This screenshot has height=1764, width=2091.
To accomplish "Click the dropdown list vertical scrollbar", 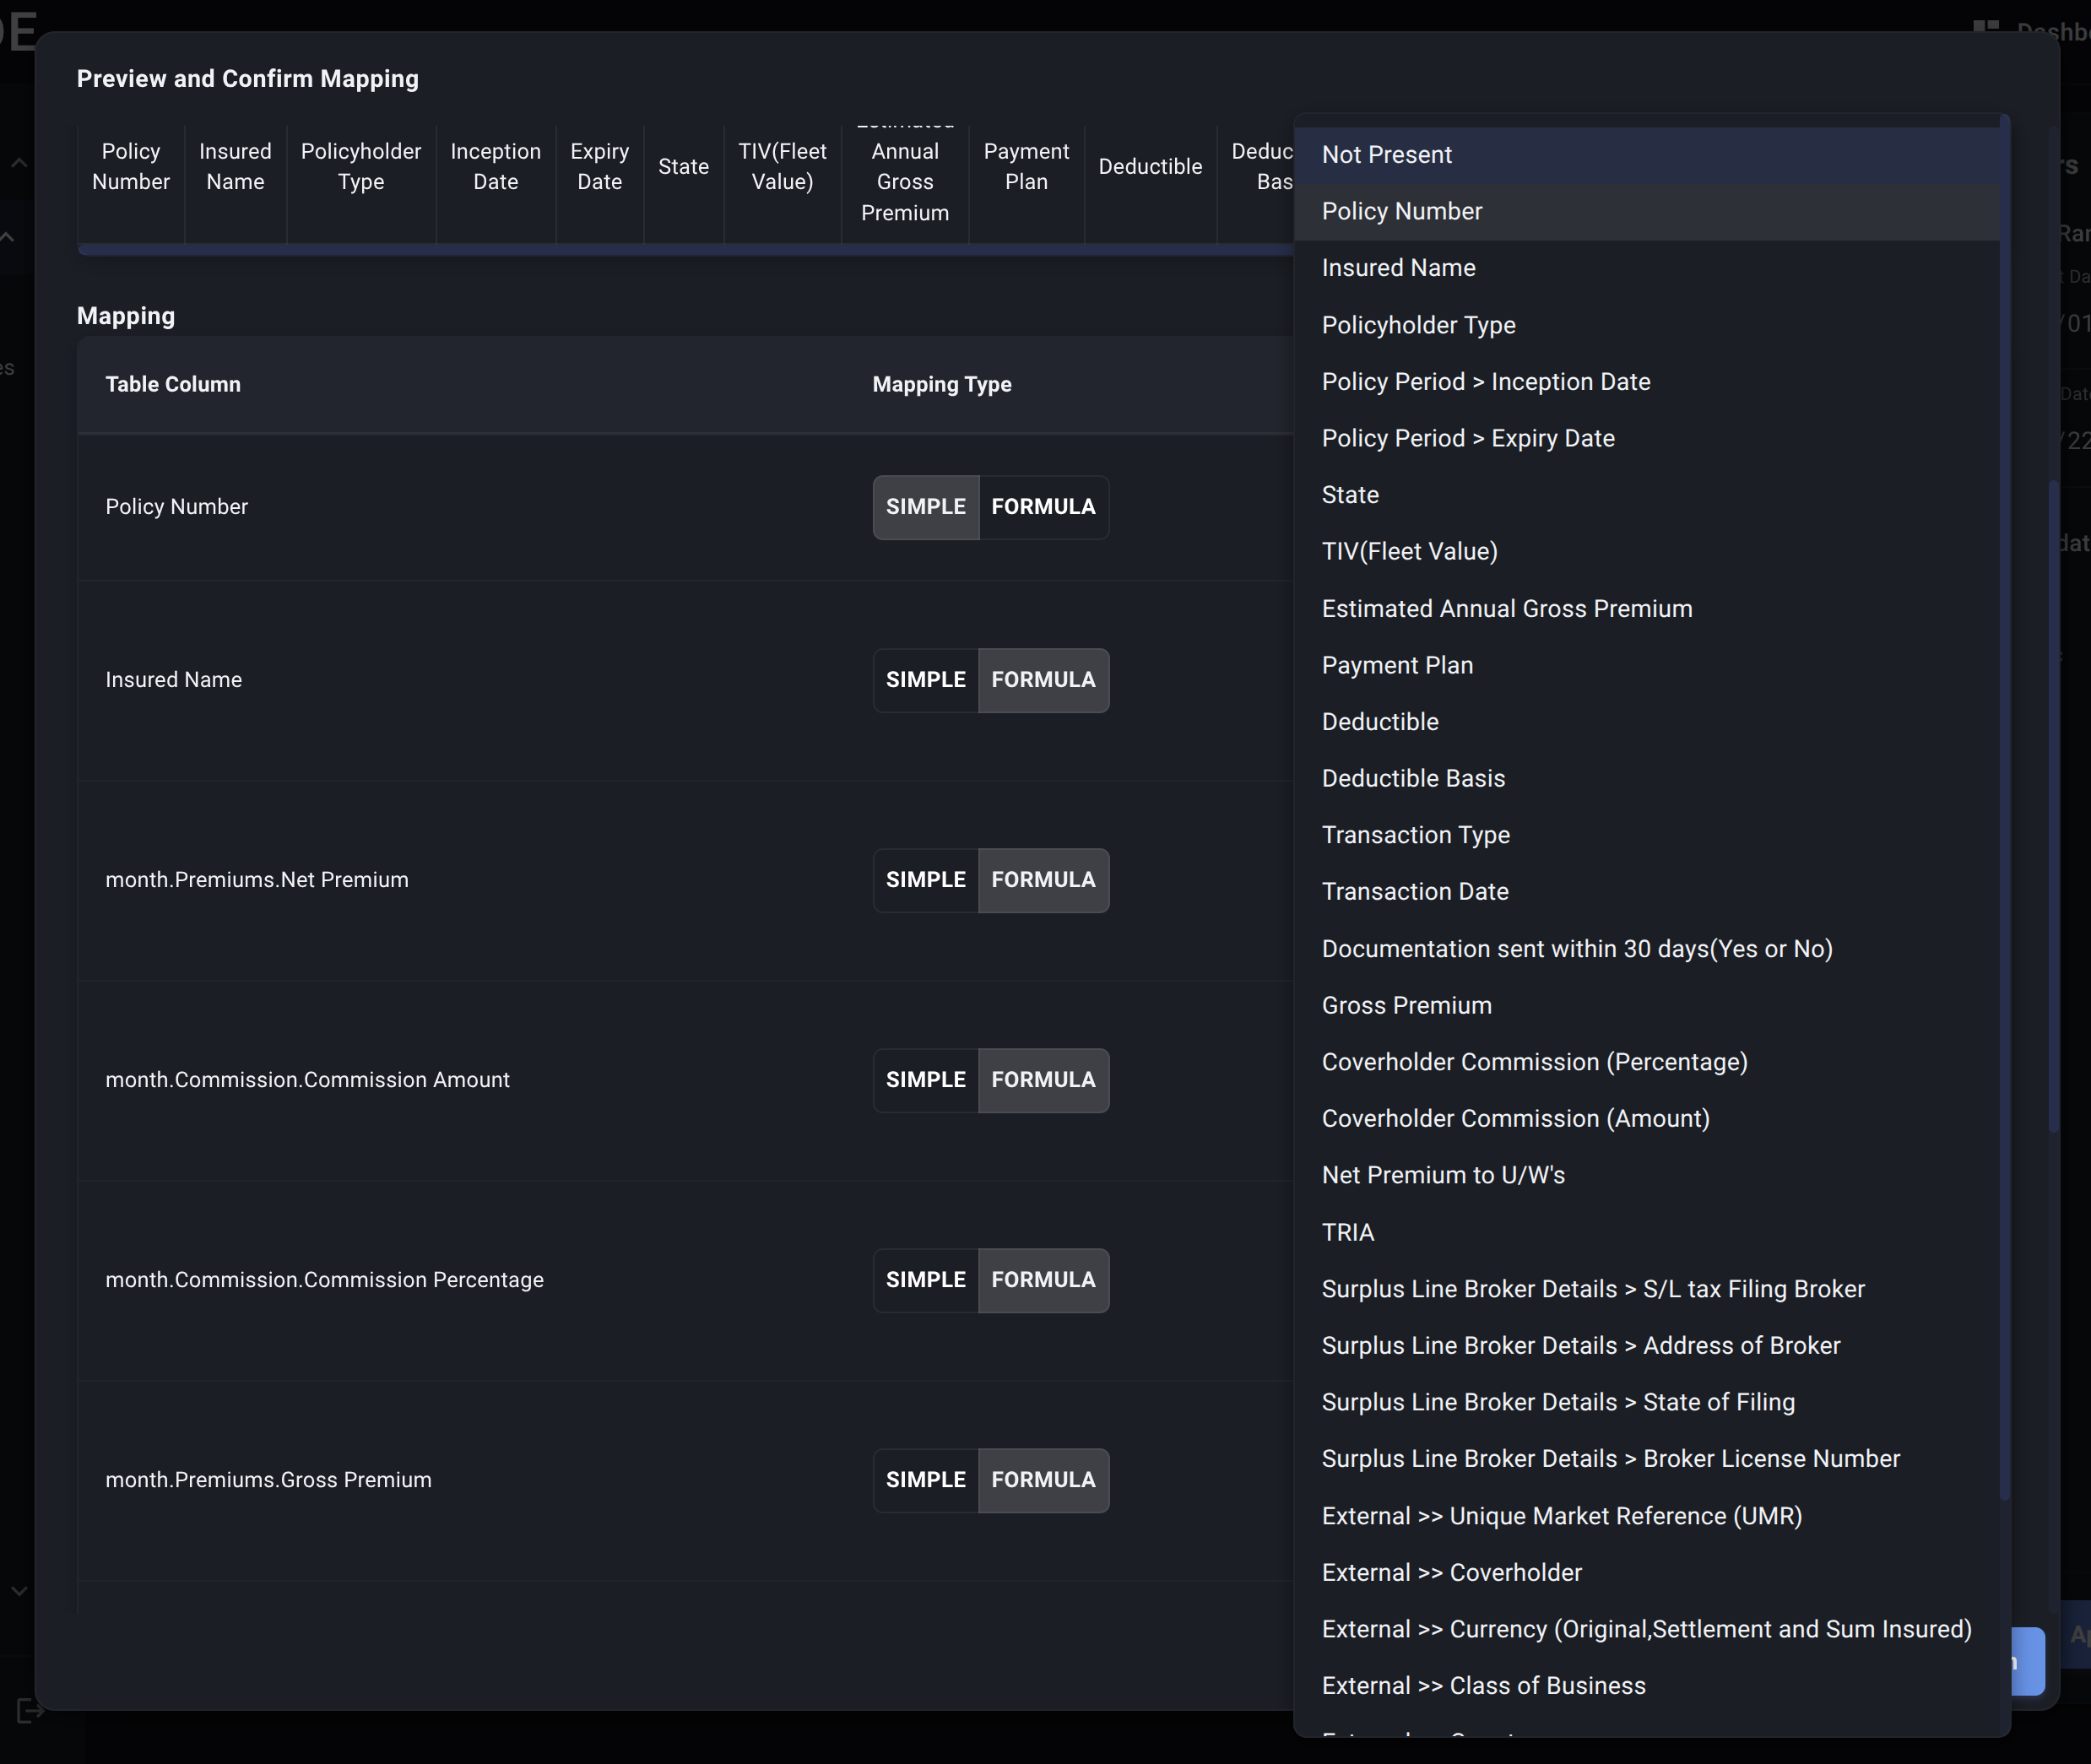I will point(2004,800).
